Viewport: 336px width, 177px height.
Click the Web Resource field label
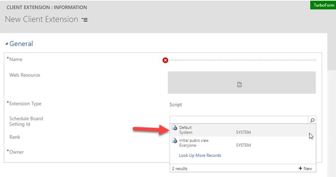coord(25,75)
